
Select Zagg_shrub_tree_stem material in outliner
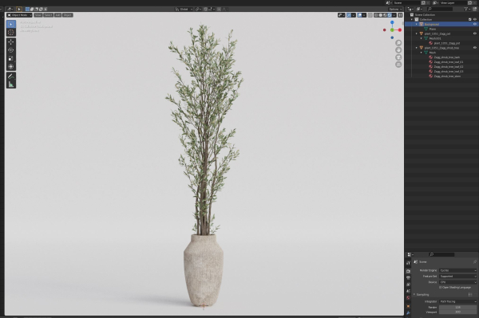tap(447, 77)
